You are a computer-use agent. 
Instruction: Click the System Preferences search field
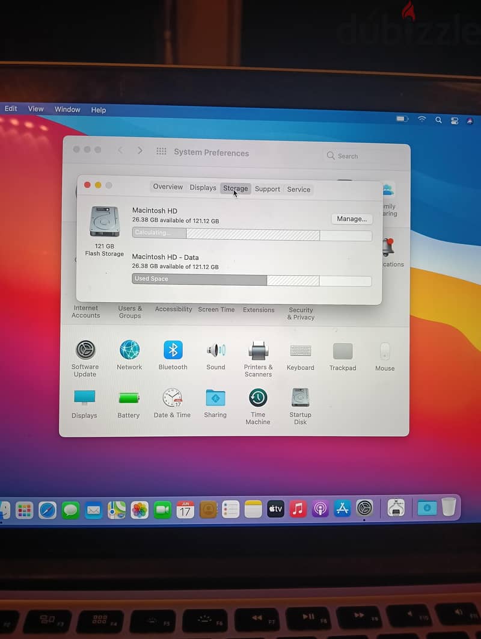pyautogui.click(x=365, y=156)
